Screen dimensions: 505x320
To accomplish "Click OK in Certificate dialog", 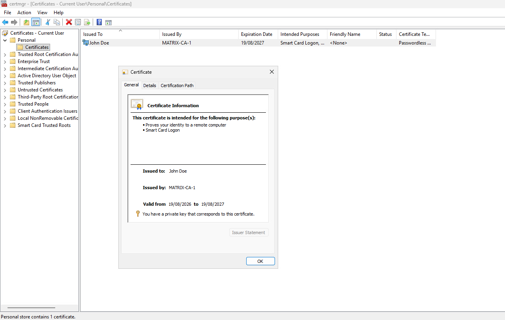I will pyautogui.click(x=260, y=261).
